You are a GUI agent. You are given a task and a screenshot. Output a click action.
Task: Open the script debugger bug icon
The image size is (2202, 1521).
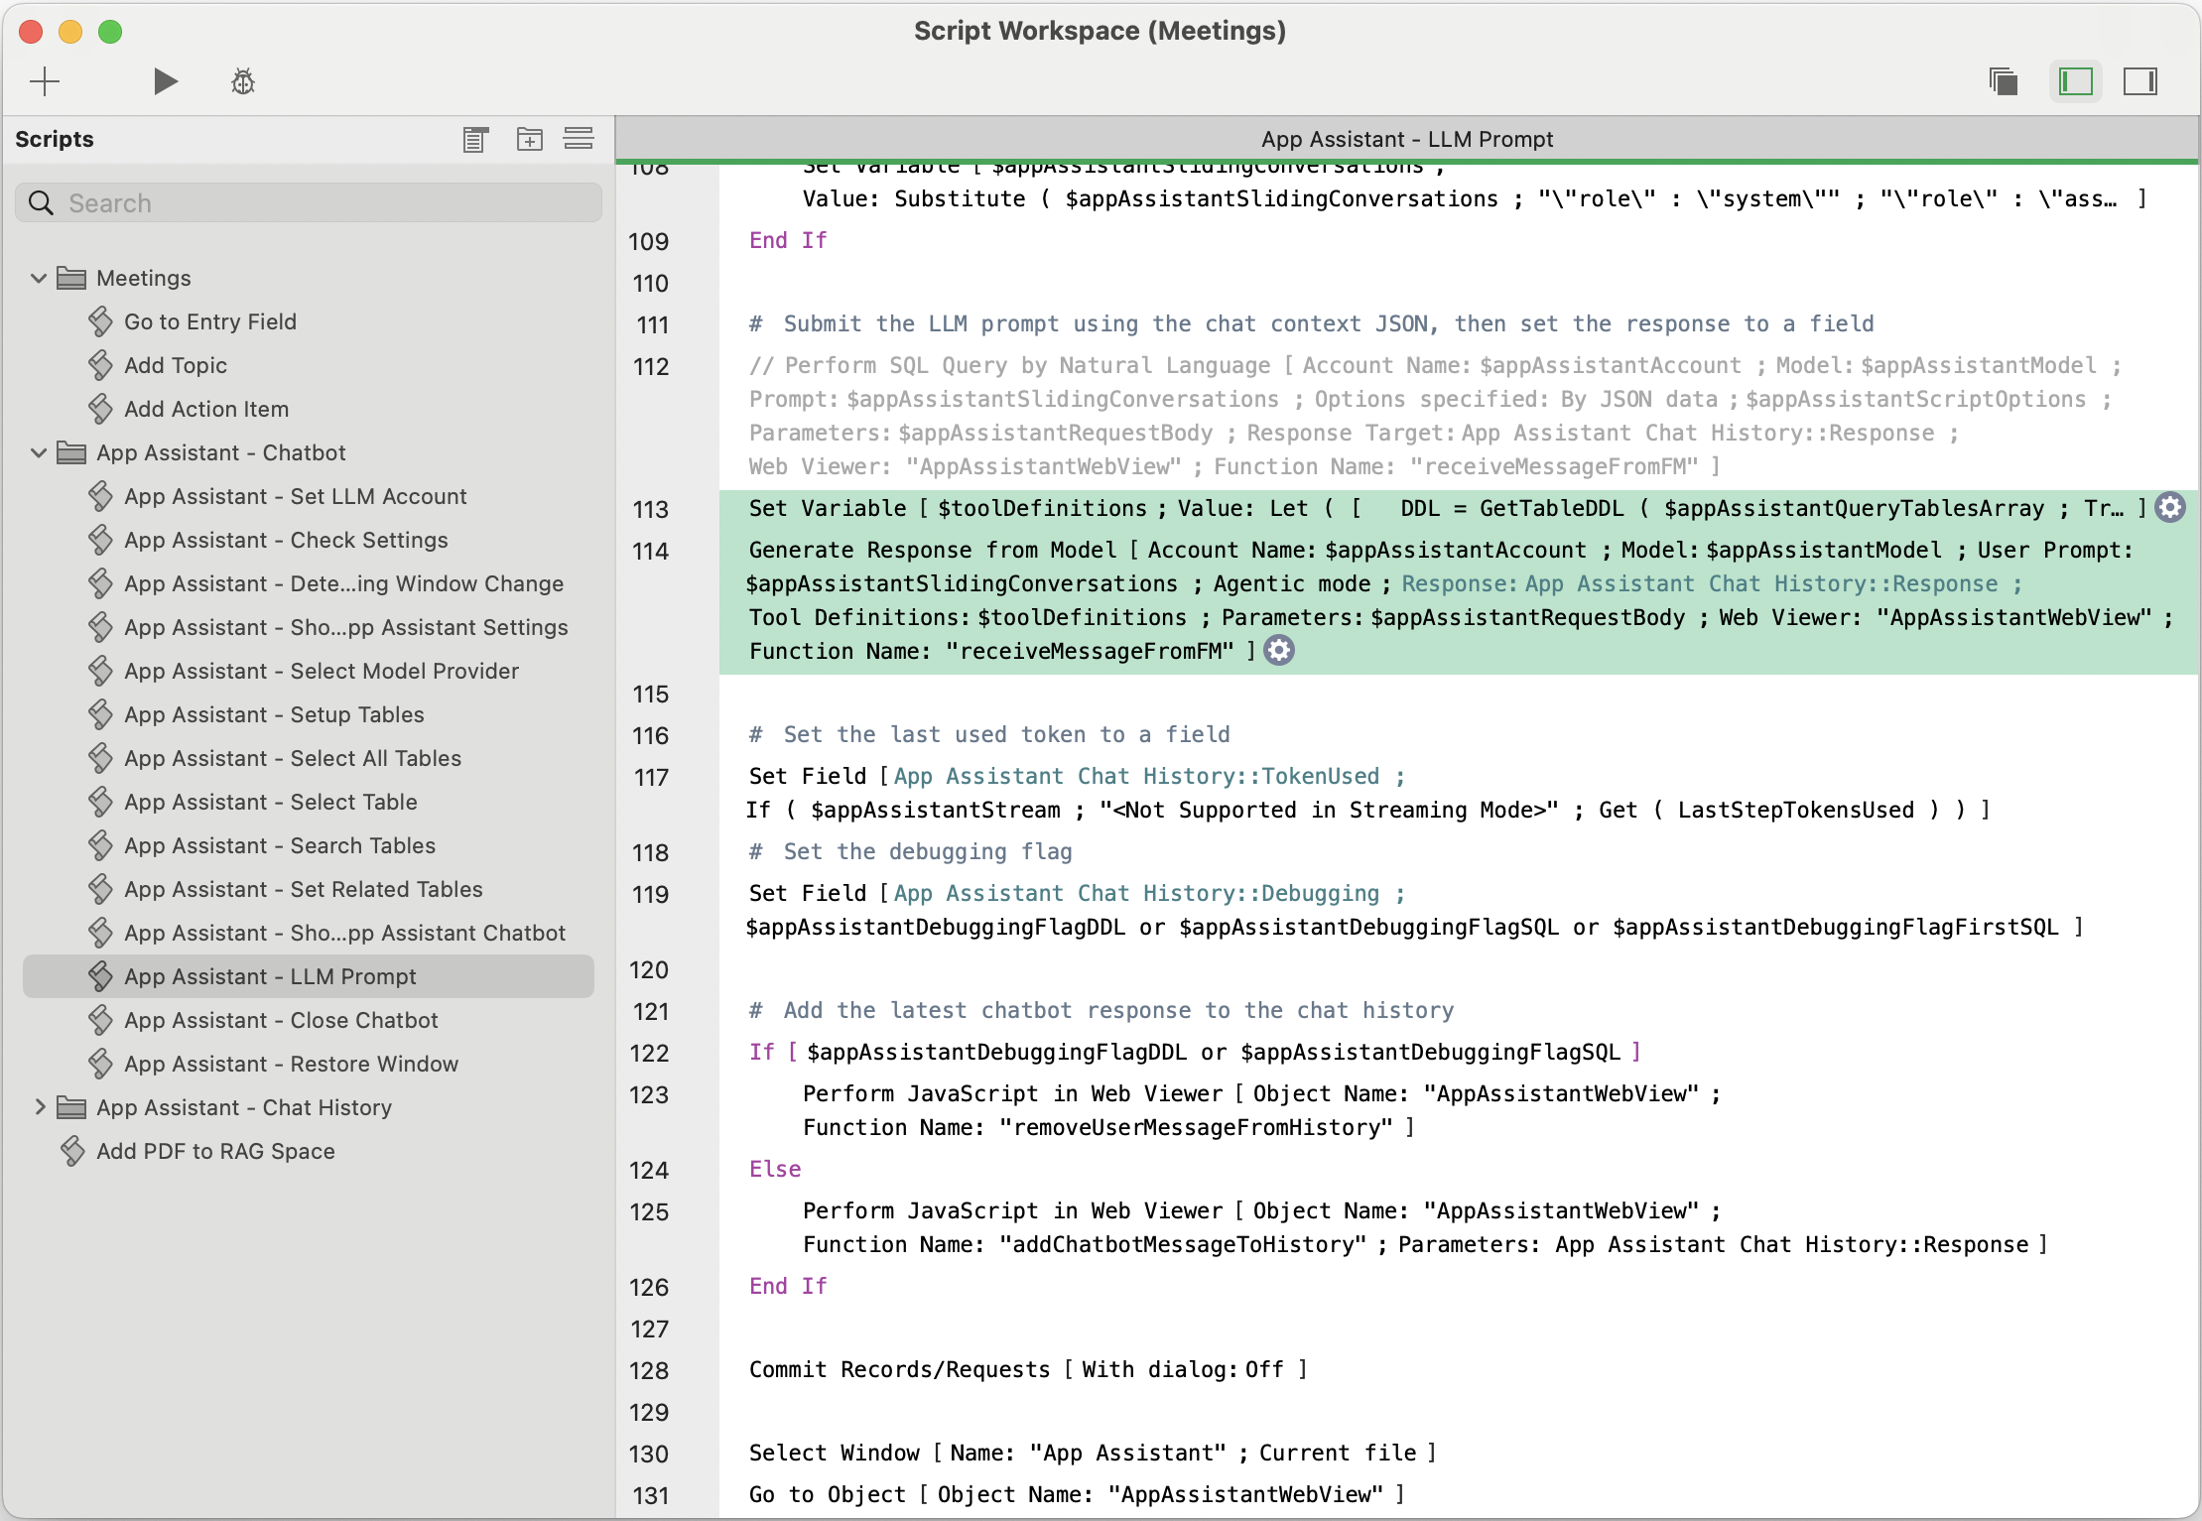point(243,81)
